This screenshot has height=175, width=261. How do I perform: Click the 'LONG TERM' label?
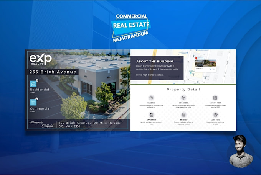[216, 120]
